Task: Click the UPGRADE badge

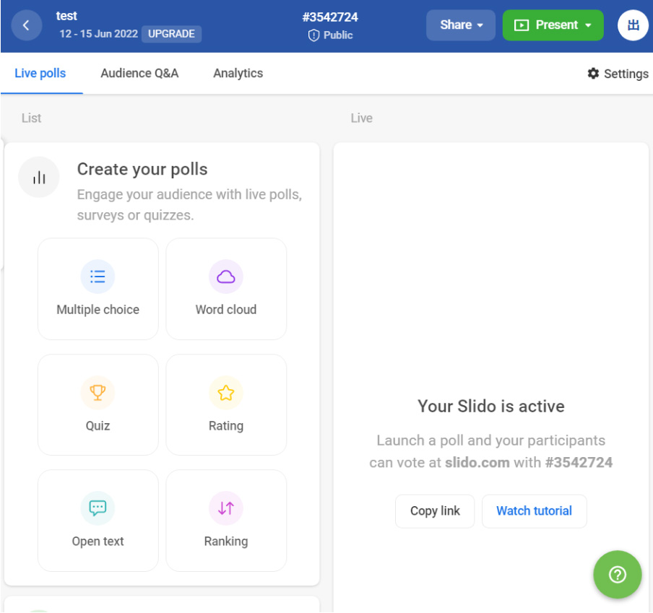Action: (172, 34)
